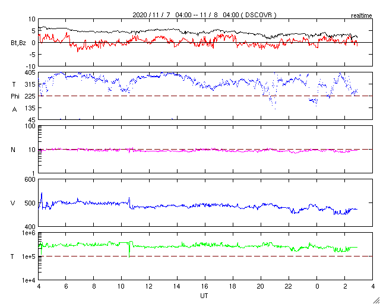Click the "1e+4" temperature tick
The height and width of the screenshot is (304, 380).
(x=28, y=280)
